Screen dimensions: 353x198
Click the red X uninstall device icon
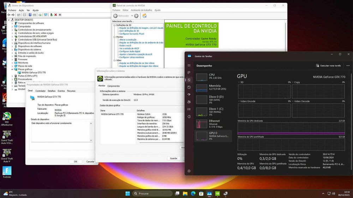point(56,15)
